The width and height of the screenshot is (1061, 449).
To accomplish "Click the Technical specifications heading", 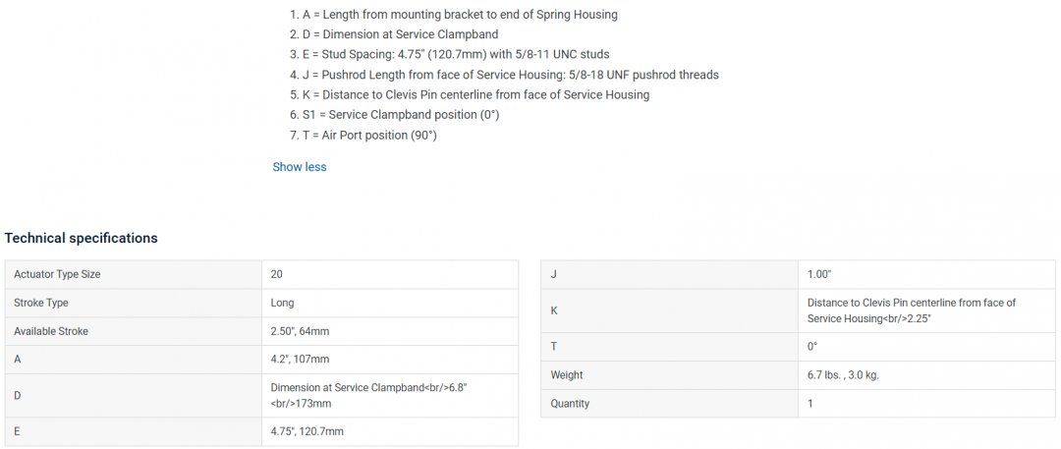I will [x=81, y=238].
